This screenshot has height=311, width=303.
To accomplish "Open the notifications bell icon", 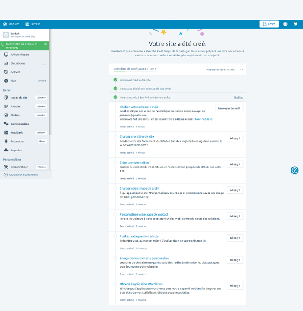I will click(295, 24).
